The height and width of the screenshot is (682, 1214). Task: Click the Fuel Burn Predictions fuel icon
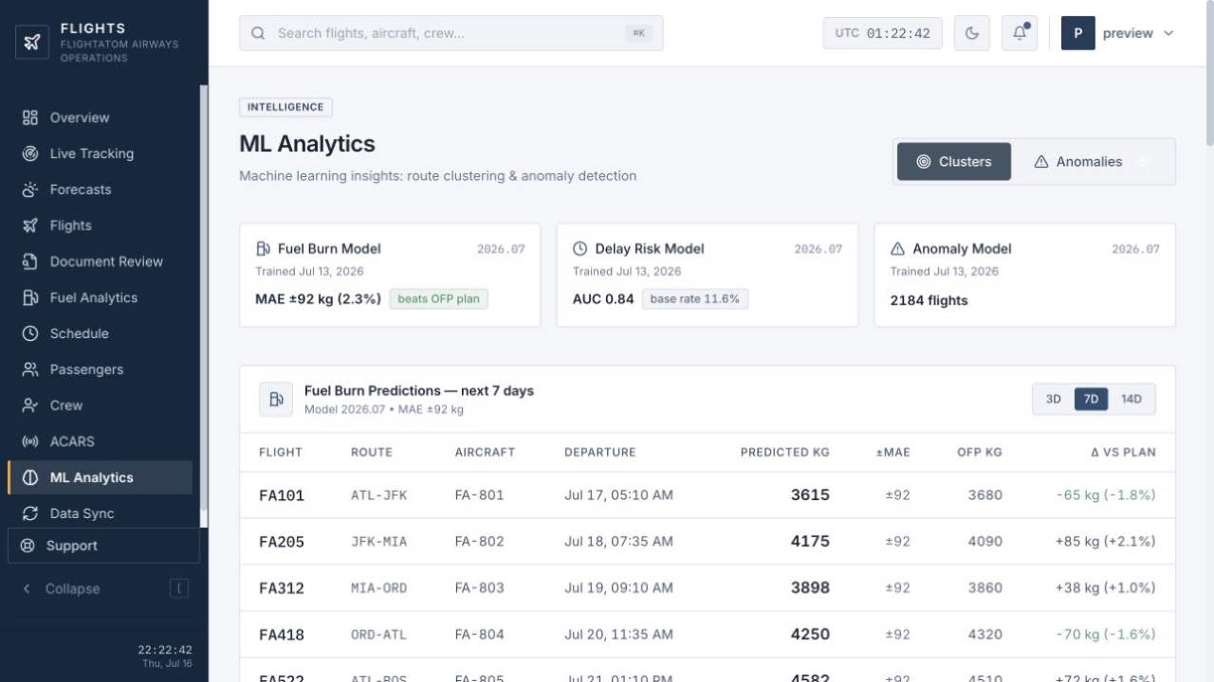(276, 400)
